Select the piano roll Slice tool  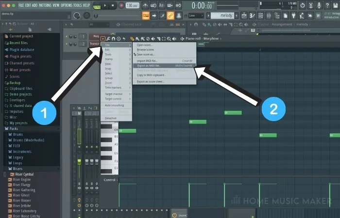(x=158, y=39)
